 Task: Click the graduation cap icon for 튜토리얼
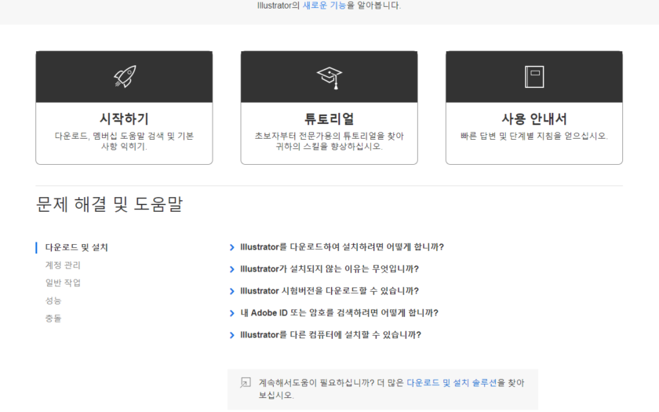329,77
